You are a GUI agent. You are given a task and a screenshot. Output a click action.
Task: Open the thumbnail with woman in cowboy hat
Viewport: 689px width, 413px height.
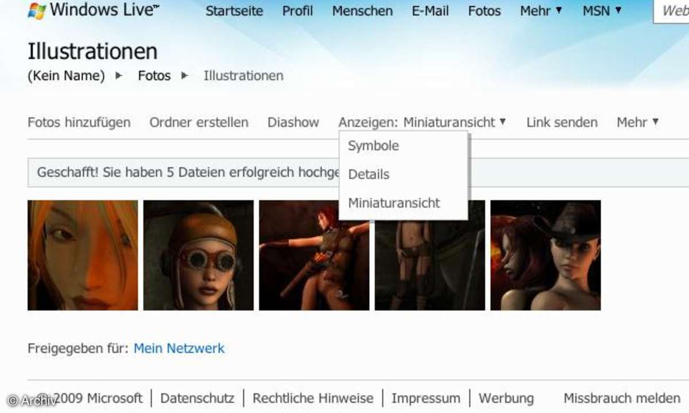[545, 255]
